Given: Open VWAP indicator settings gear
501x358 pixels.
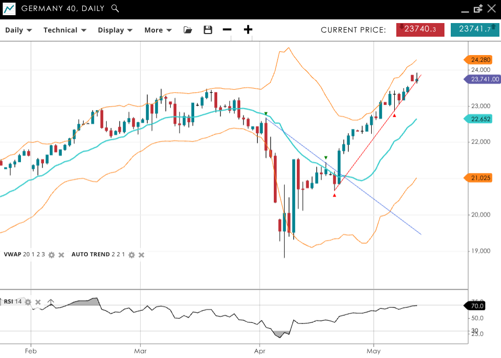Looking at the screenshot, I should [x=51, y=255].
